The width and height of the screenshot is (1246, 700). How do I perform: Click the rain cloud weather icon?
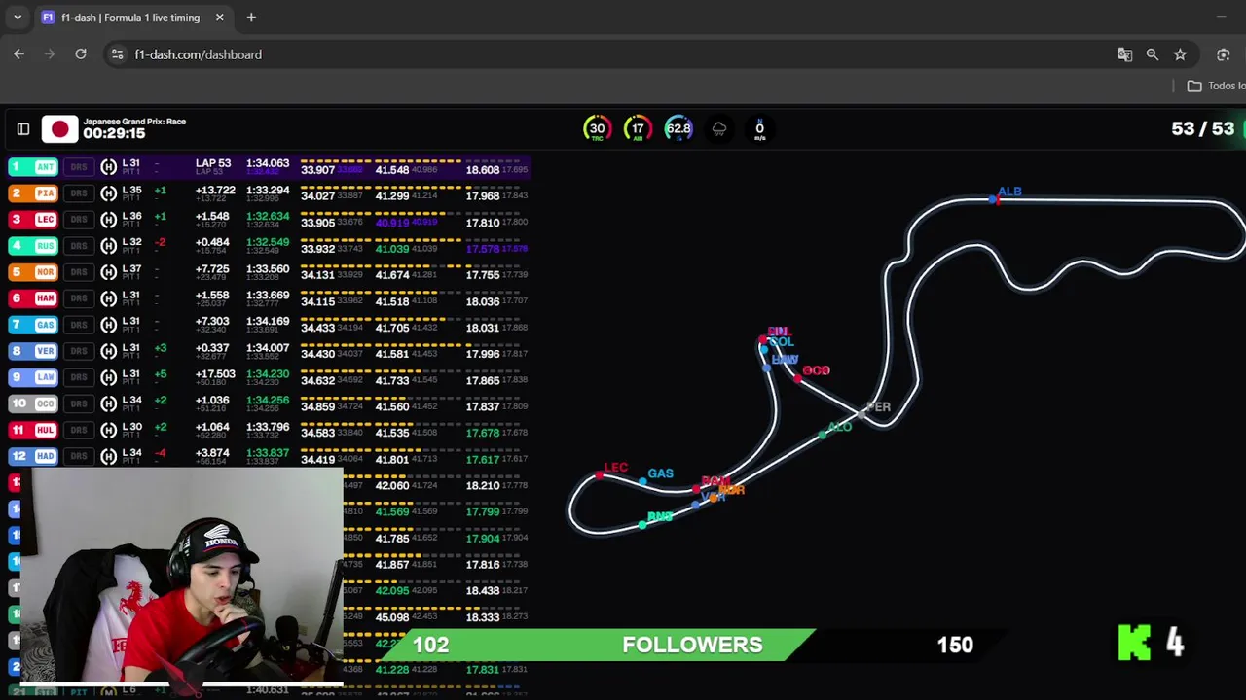[719, 129]
